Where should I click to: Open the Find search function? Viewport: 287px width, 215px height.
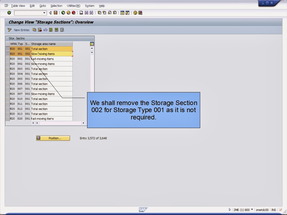(x=86, y=13)
